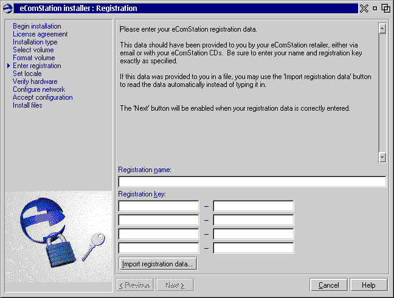Focus the second row left registration key field
This screenshot has height=298, width=394.
(159, 220)
